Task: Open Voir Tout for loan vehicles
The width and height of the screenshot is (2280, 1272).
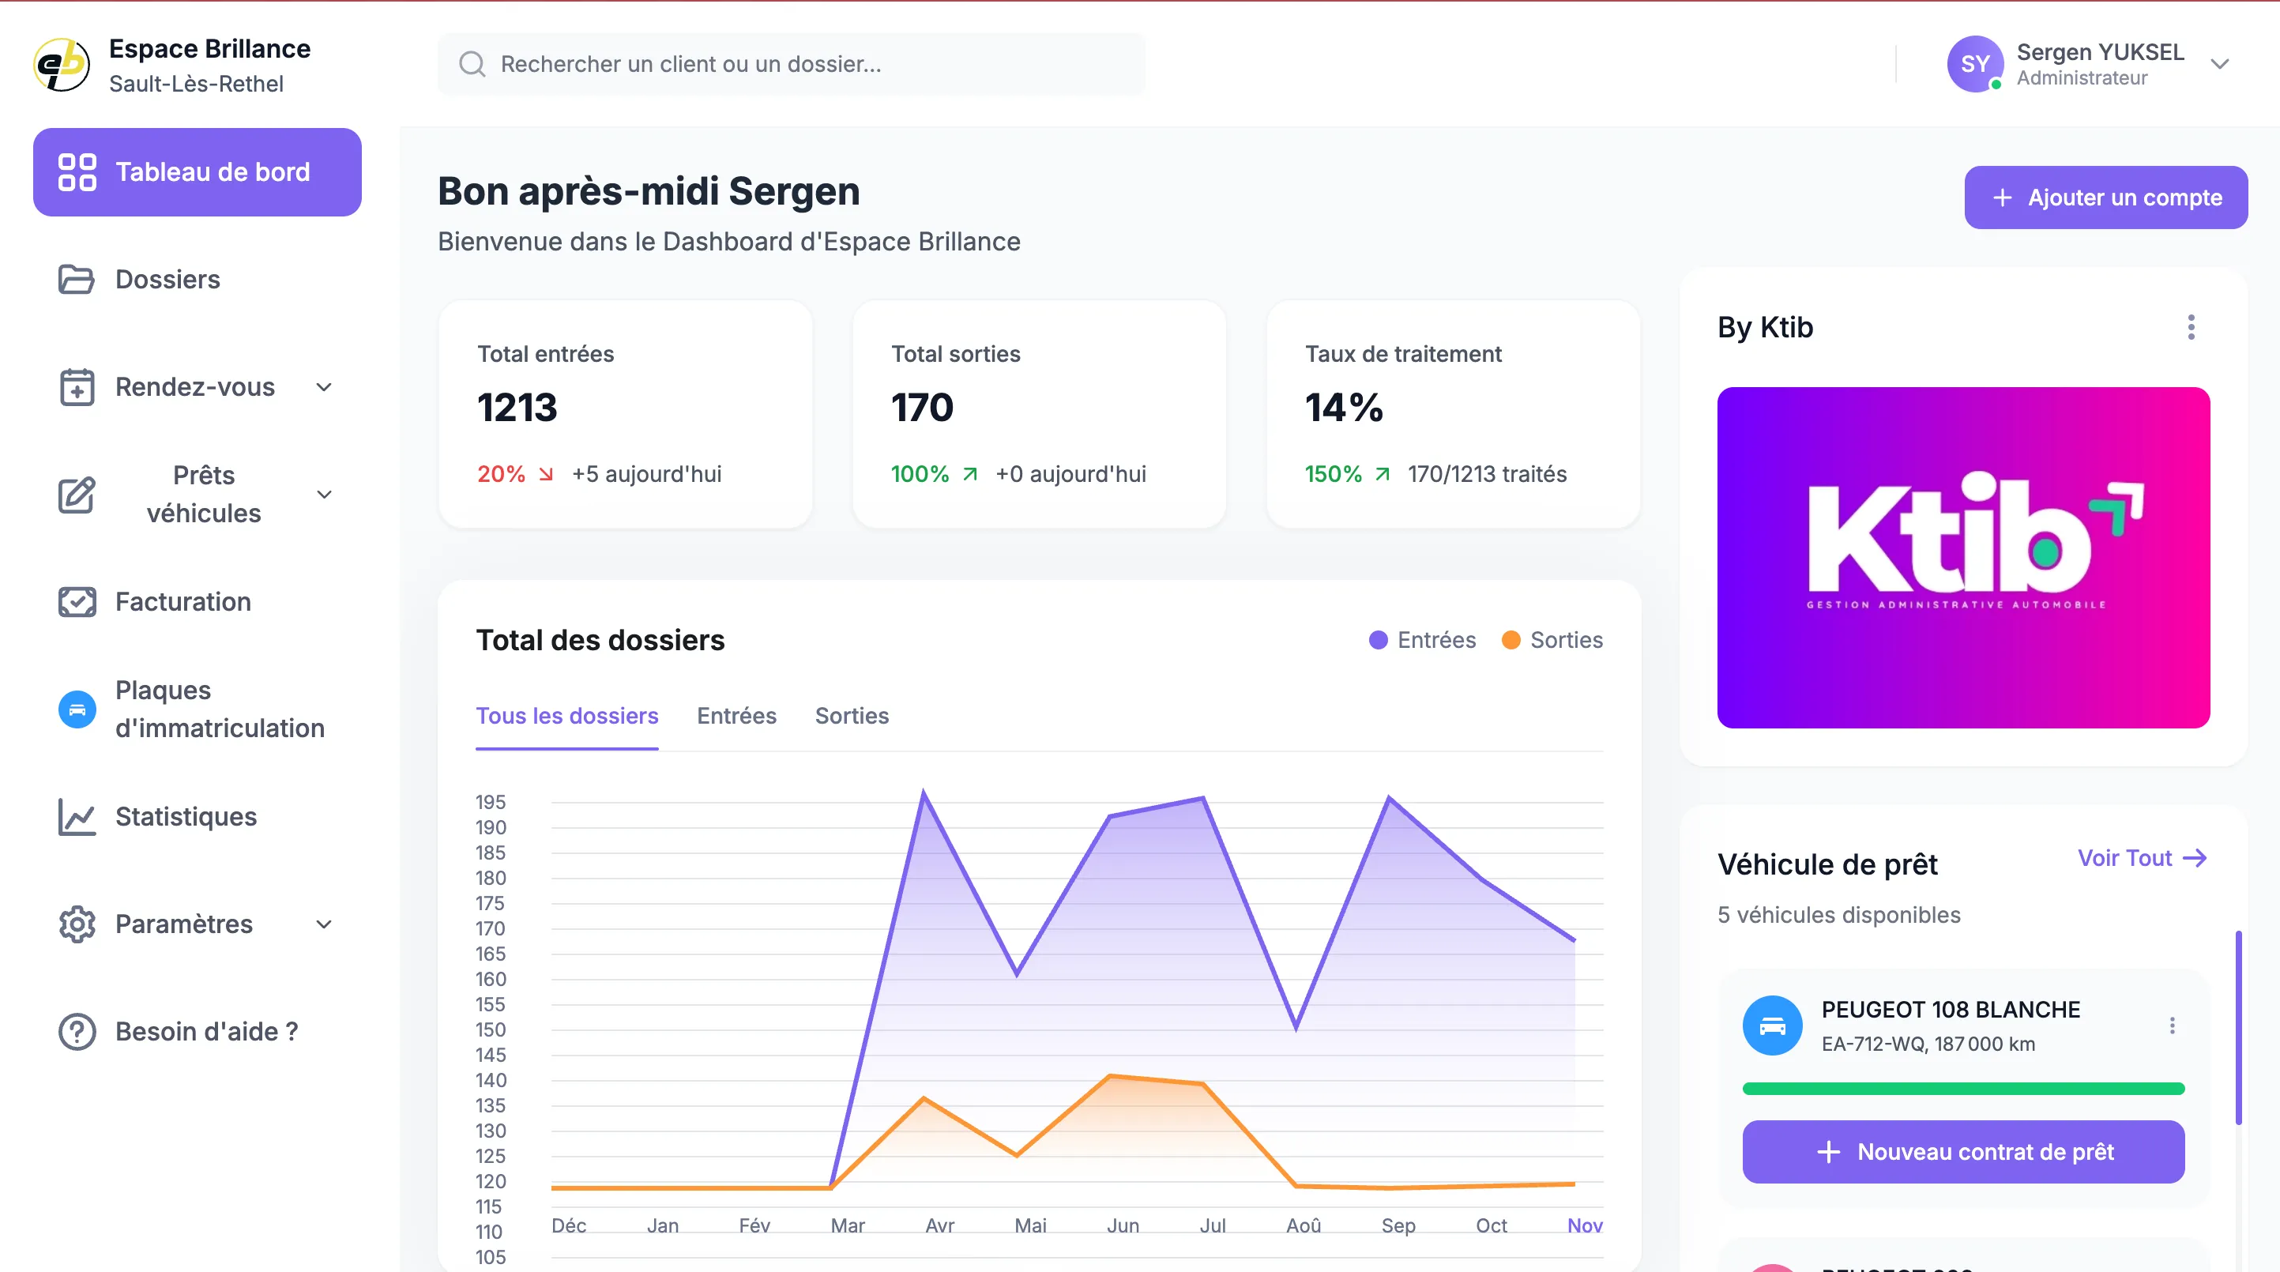Action: click(x=2140, y=857)
